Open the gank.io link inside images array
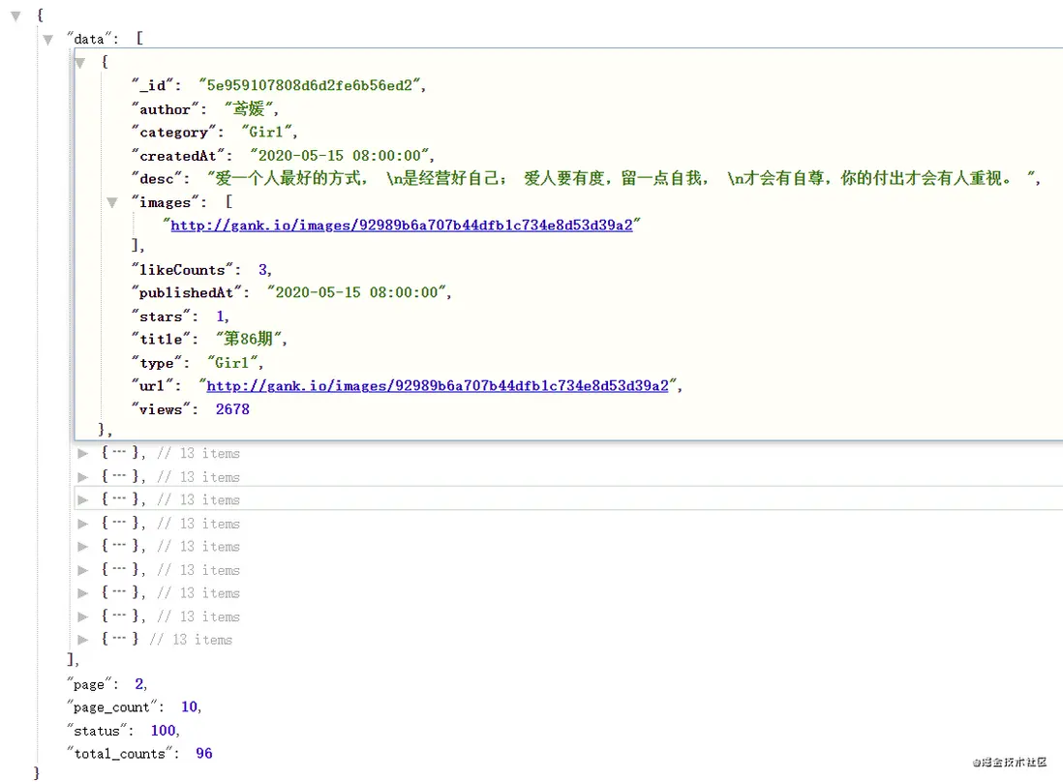1063x782 pixels. click(x=402, y=226)
